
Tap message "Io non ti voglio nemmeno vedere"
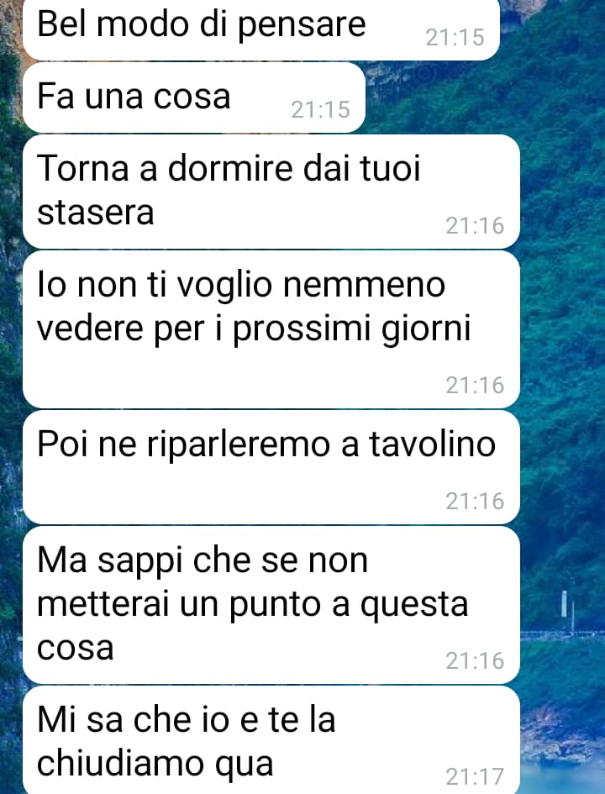click(271, 329)
